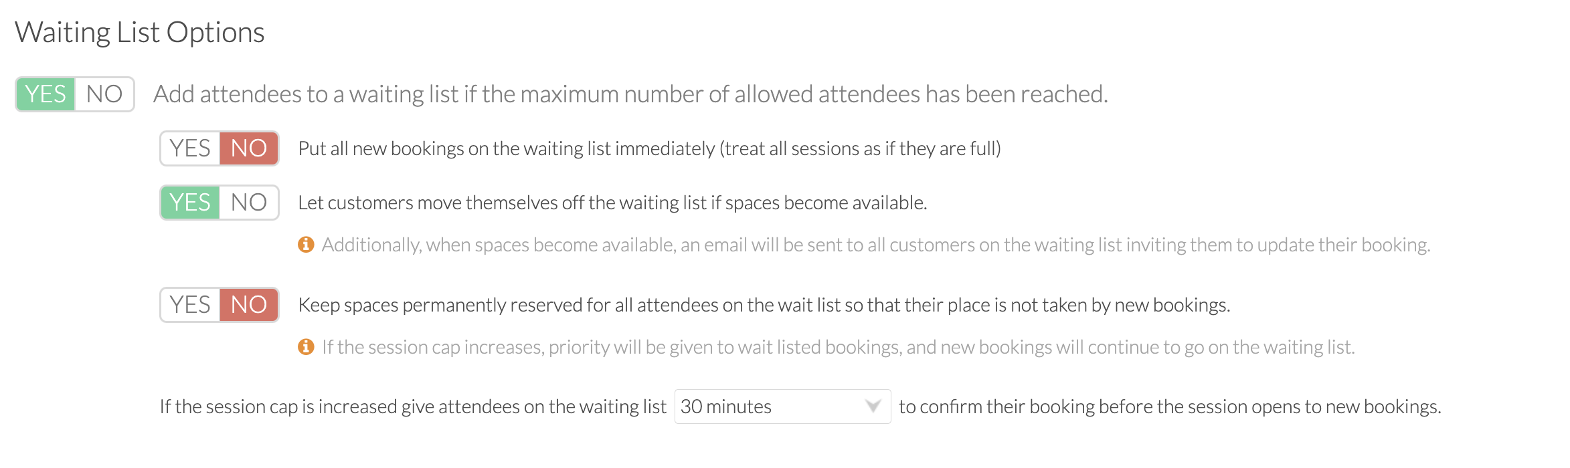Turn 'Keep spaces permanently reserved' toggle to YES
Screen dimensions: 1570x468
click(x=190, y=305)
